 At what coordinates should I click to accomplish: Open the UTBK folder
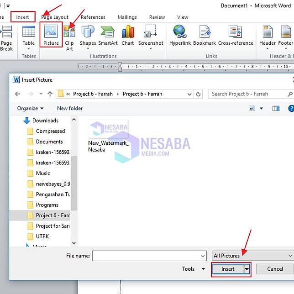(x=38, y=236)
